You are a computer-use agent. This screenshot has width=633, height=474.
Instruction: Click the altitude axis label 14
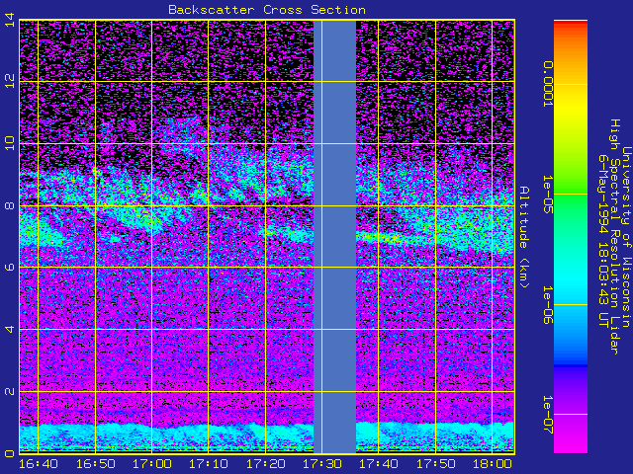click(x=10, y=20)
